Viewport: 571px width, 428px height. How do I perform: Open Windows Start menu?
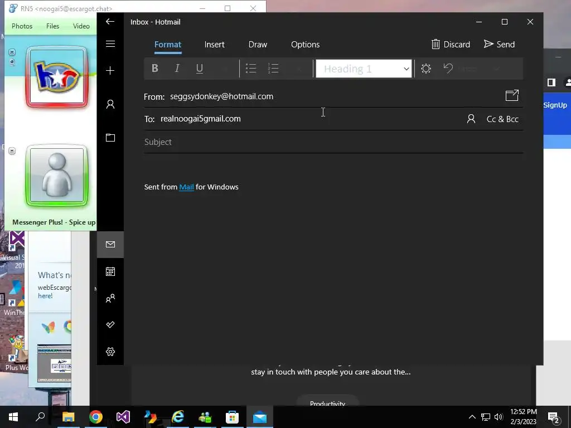[x=13, y=417]
